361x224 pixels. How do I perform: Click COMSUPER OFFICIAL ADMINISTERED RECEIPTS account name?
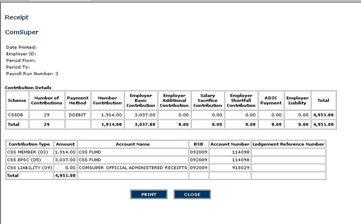(133, 168)
